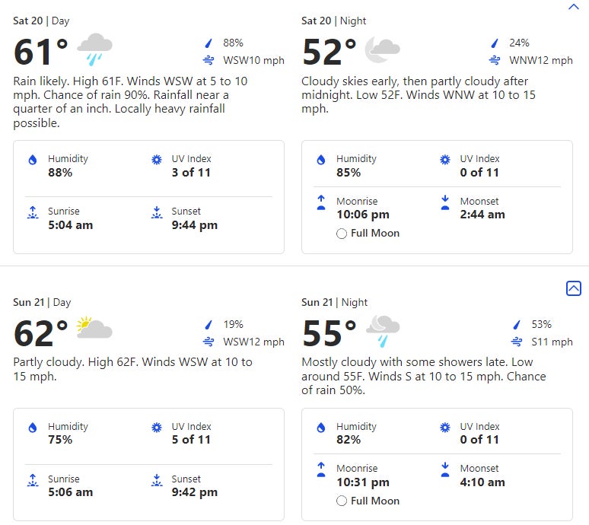Image resolution: width=589 pixels, height=525 pixels.
Task: Click the Moonset 4:10 am time value
Action: pyautogui.click(x=482, y=482)
